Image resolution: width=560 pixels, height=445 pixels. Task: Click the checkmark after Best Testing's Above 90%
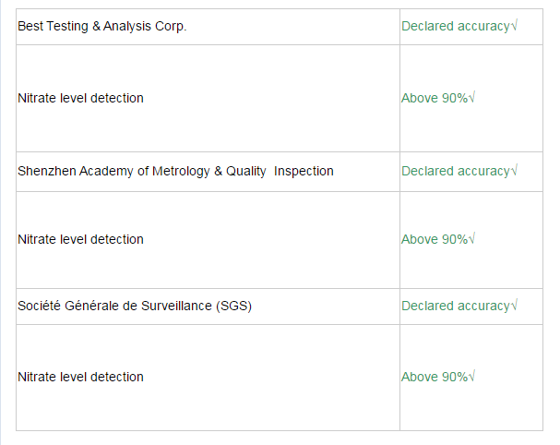471,98
